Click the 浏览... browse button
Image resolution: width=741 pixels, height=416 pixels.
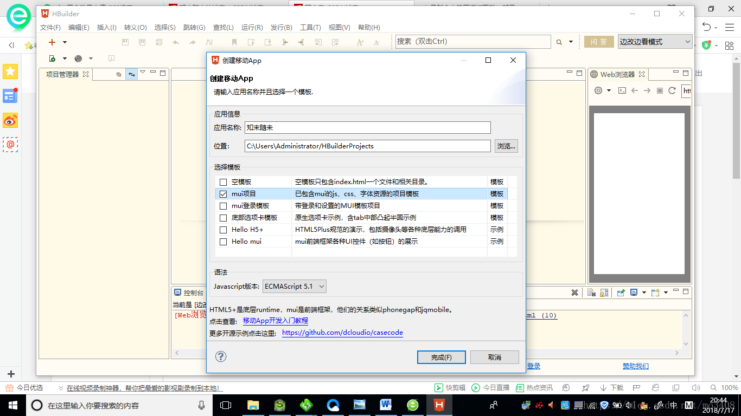[x=506, y=146]
